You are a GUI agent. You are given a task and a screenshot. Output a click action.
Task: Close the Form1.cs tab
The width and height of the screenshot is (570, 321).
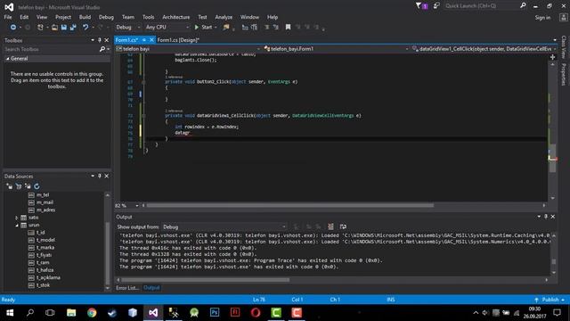[x=151, y=40]
